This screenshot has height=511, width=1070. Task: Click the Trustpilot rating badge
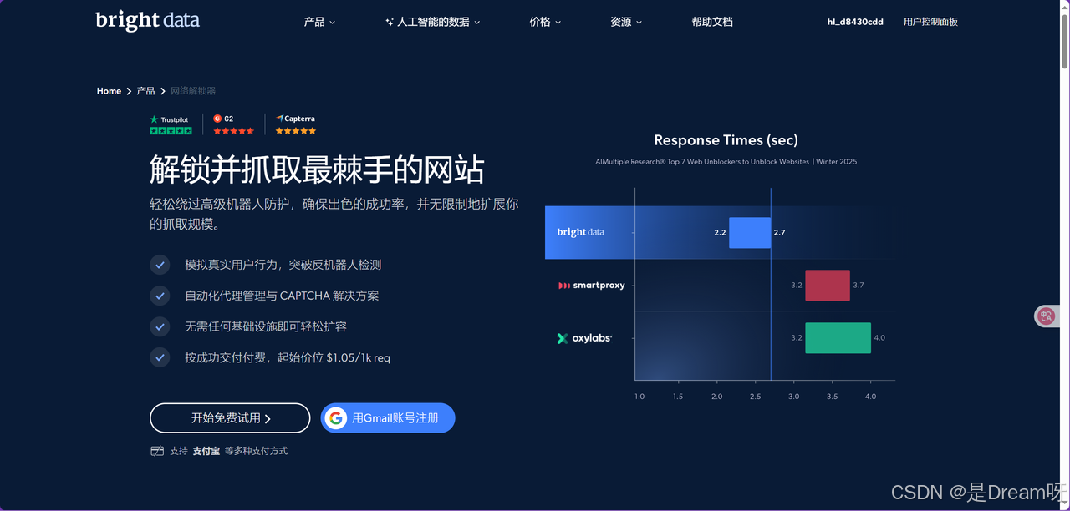[x=171, y=125]
